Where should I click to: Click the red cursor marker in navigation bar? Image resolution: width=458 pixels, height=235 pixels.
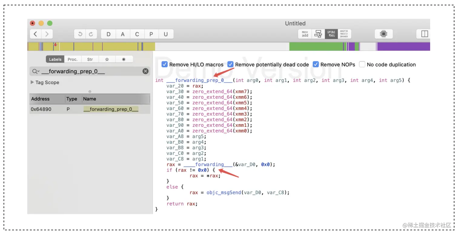(55, 45)
